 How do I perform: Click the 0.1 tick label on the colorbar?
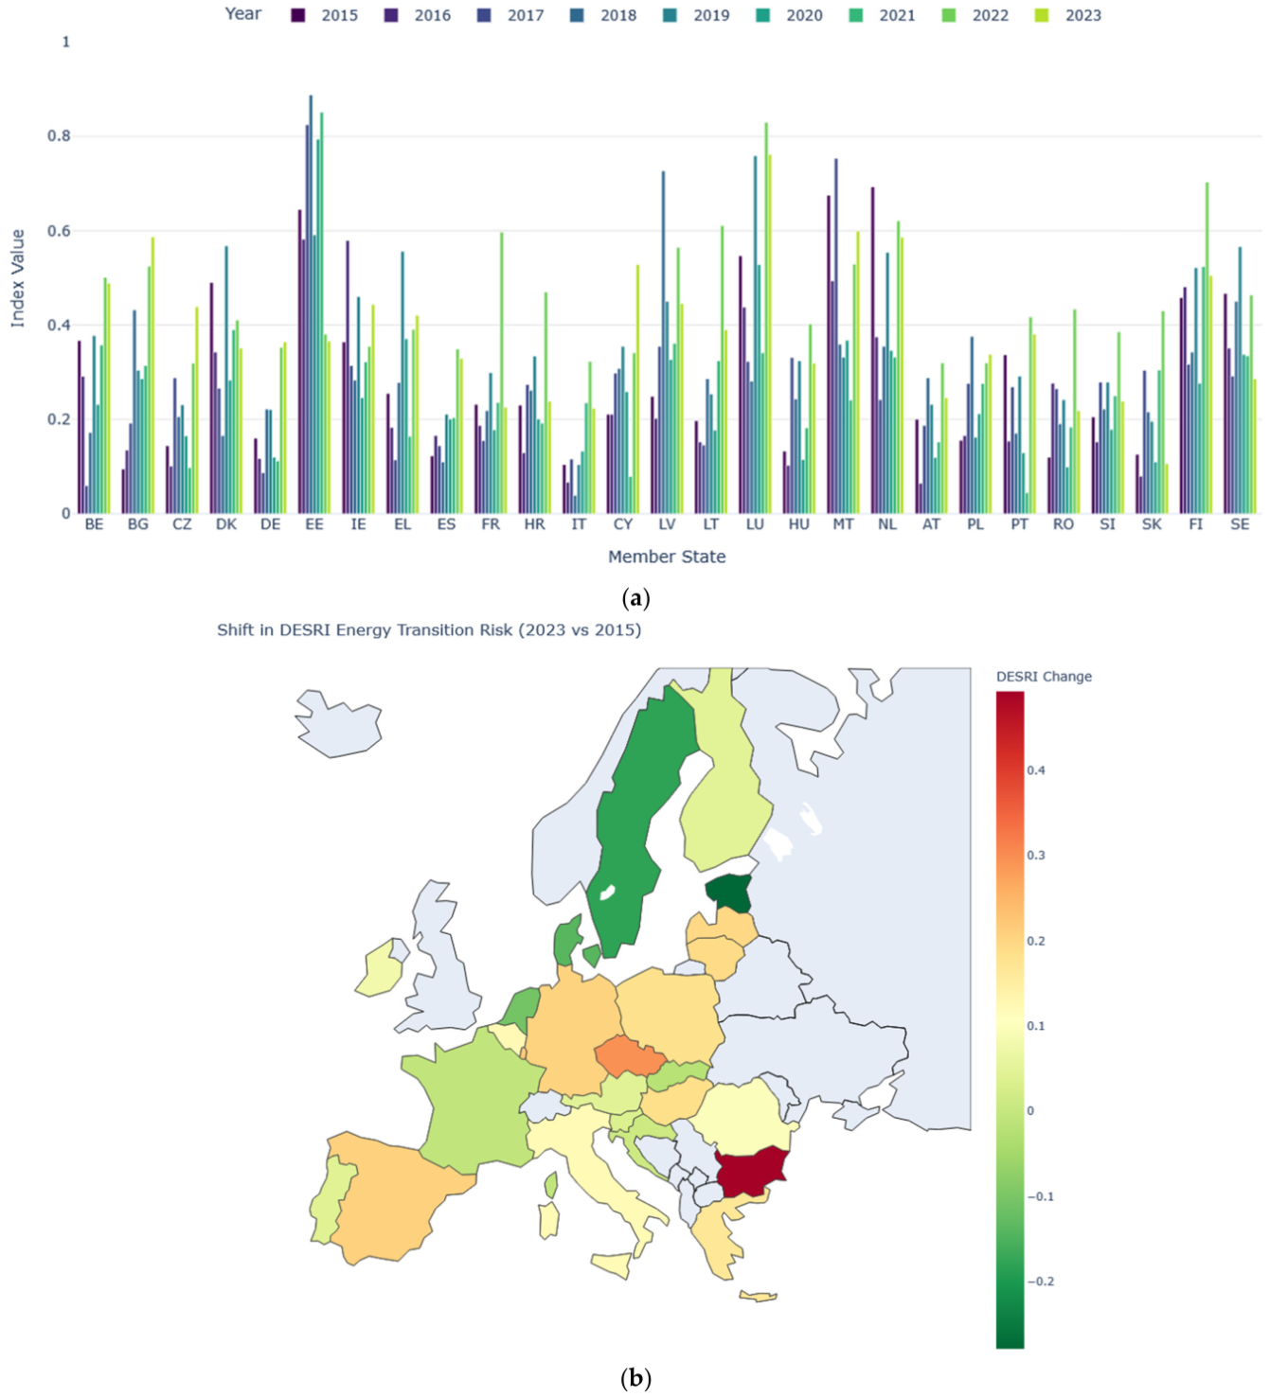(x=1036, y=1026)
